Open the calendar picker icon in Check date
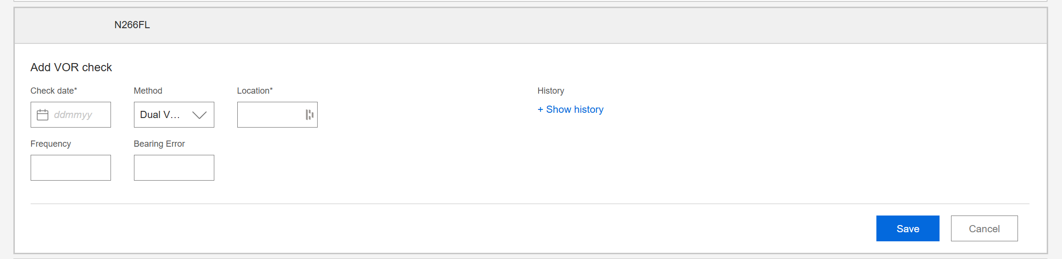Image resolution: width=1062 pixels, height=259 pixels. pyautogui.click(x=43, y=115)
